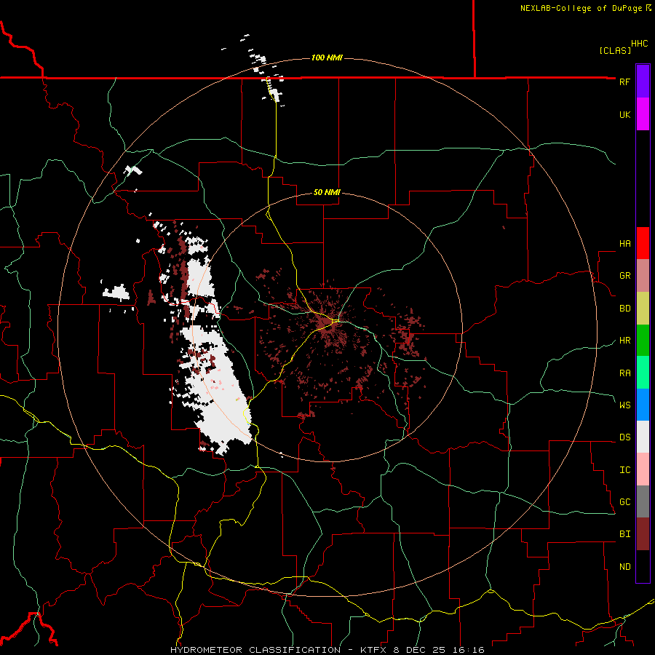Click the HA red legend swatch

(x=643, y=243)
